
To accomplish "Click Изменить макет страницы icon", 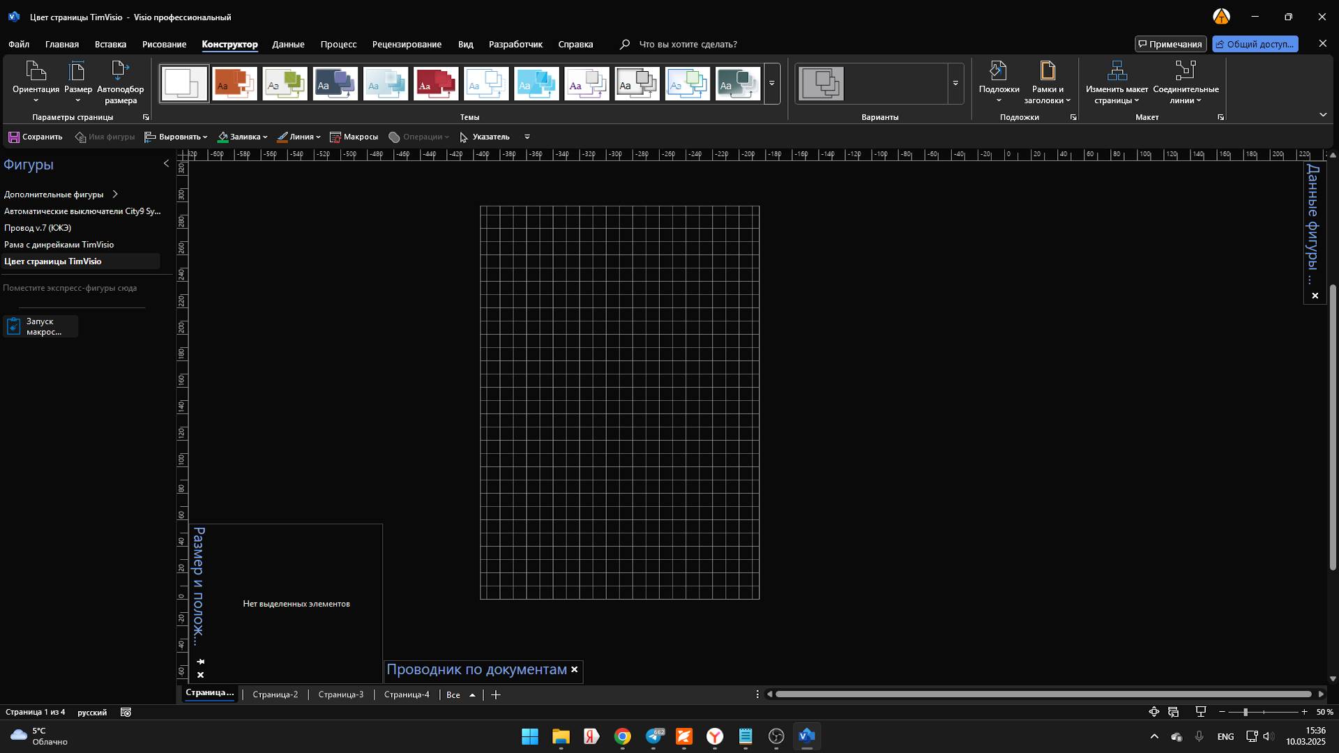I will (1117, 71).
